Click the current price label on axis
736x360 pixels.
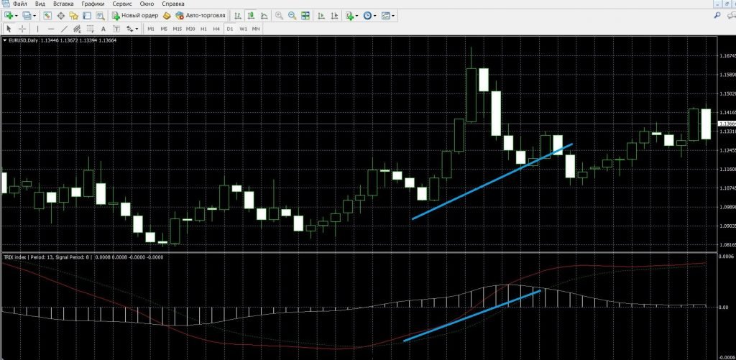click(726, 124)
